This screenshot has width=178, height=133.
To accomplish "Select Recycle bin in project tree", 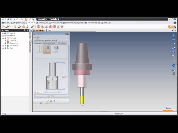I will [x=14, y=43].
